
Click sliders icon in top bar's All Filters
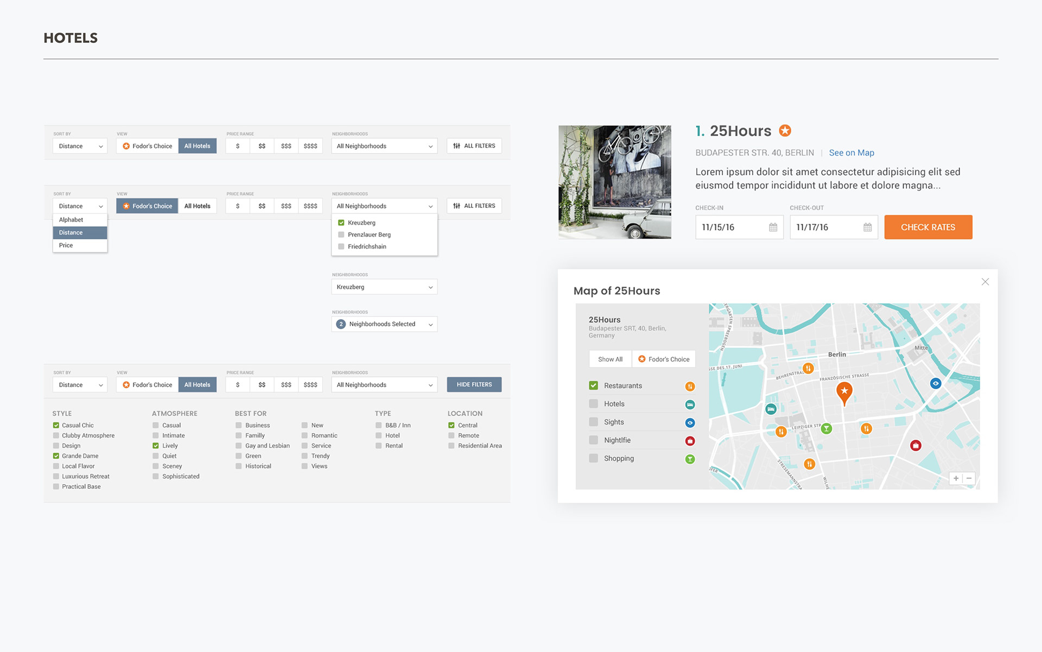click(x=456, y=146)
